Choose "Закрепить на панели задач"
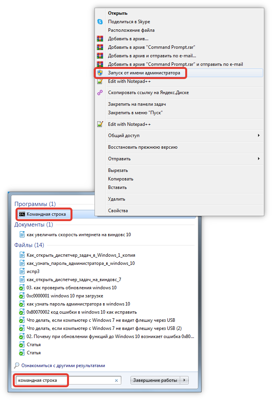272x400 pixels. click(x=137, y=104)
